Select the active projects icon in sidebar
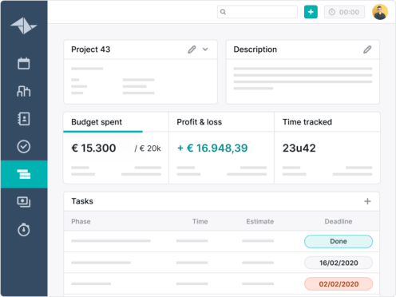 pos(24,174)
